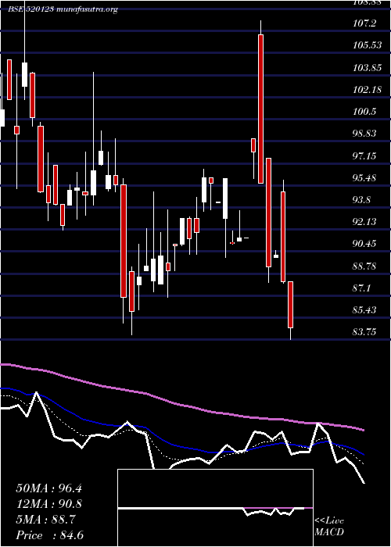Click the 102.18 price axis label
This screenshot has width=391, height=547.
coord(367,90)
